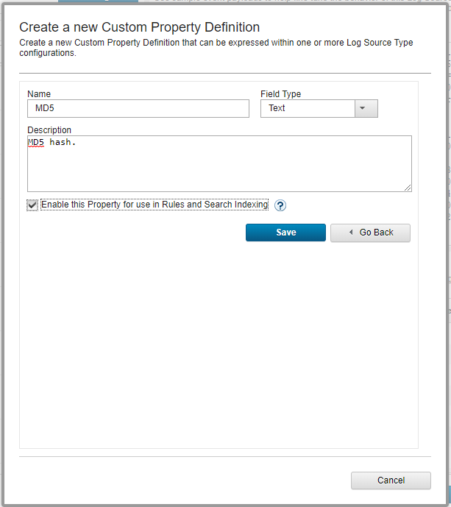This screenshot has width=451, height=507.
Task: Focus the Name input containing MD5
Action: point(138,108)
